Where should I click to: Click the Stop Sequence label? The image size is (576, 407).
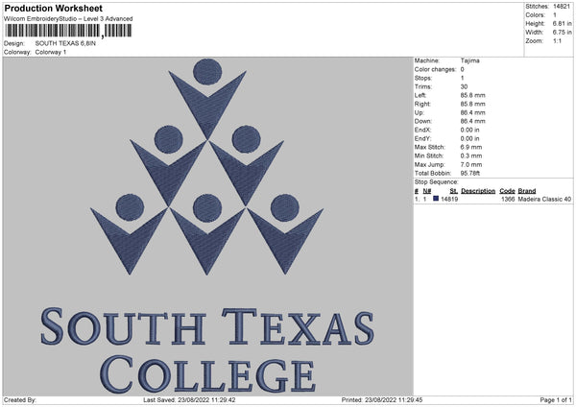[437, 181]
